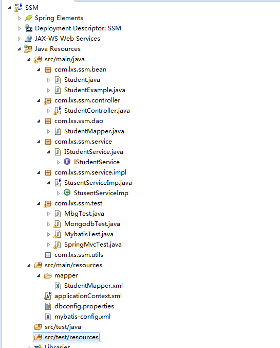Expand the Student.java node
280x348 pixels.
click(x=48, y=80)
